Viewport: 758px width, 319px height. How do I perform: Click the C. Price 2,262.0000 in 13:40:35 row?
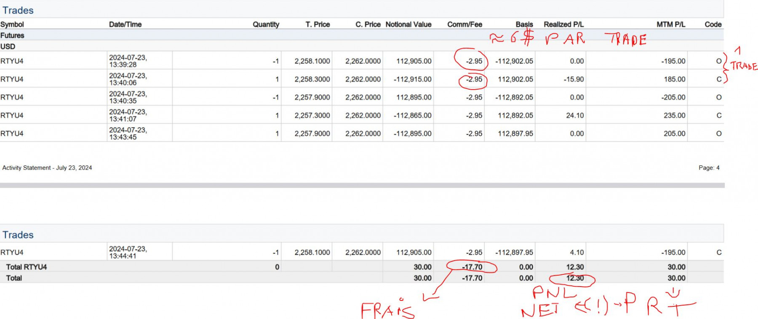tap(363, 97)
